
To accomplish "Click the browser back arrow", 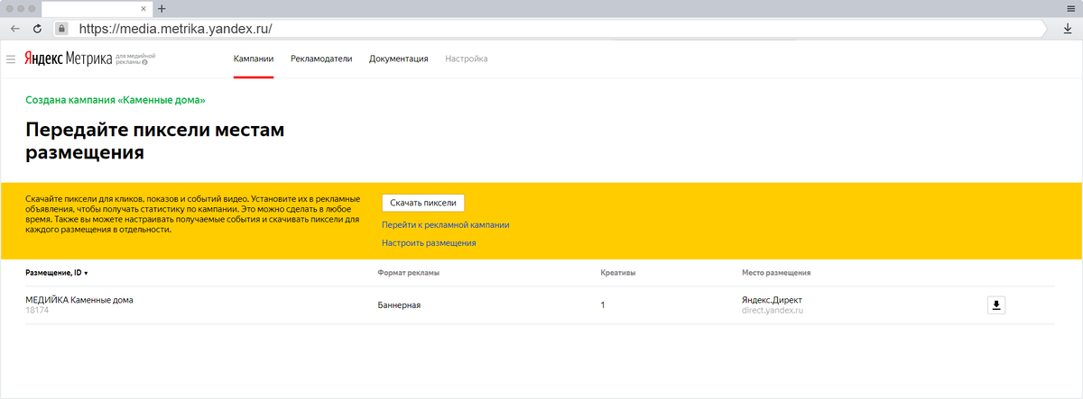I will click(15, 28).
